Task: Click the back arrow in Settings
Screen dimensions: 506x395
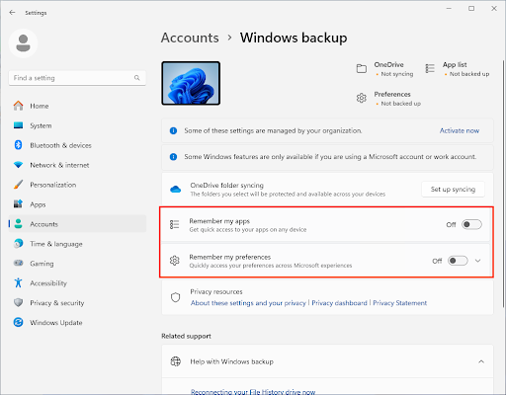Action: (x=12, y=13)
